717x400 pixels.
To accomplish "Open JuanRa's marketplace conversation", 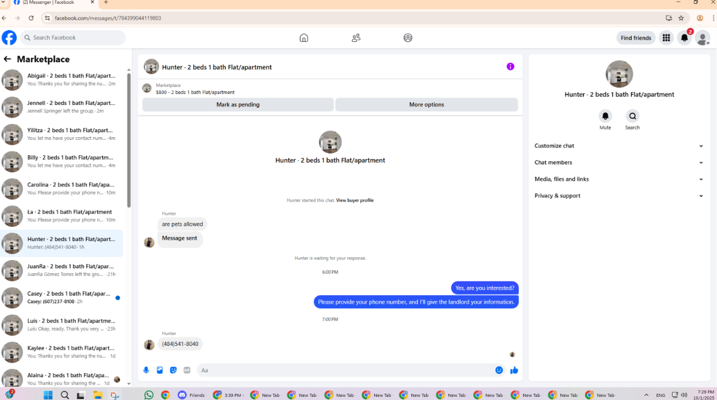I will (x=62, y=270).
